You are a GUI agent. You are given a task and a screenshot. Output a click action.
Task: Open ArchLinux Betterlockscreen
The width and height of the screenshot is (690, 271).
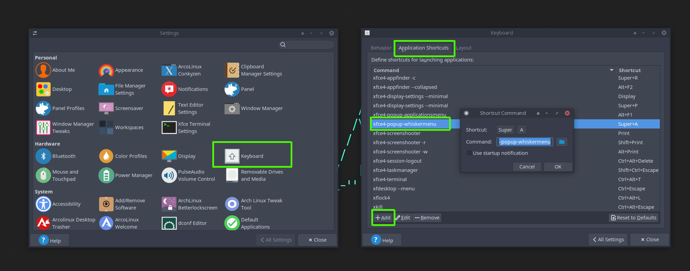(x=190, y=204)
